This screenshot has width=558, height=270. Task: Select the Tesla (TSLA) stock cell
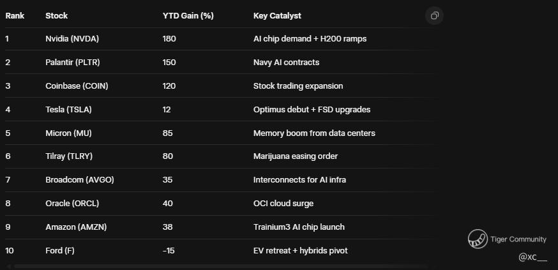point(68,110)
